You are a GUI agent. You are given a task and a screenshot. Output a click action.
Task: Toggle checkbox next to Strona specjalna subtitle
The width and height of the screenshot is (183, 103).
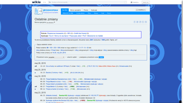click(x=54, y=22)
